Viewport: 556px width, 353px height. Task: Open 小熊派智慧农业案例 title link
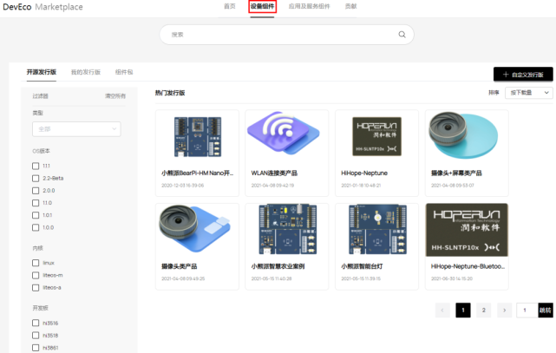click(278, 266)
